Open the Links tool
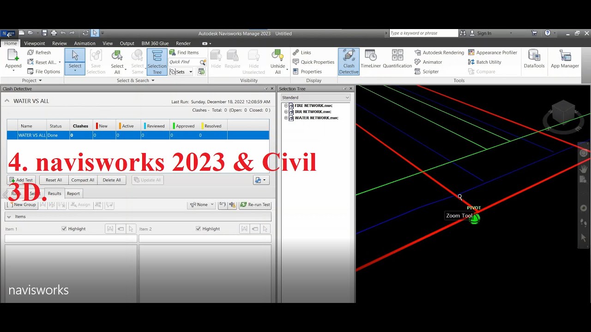Screen dimensions: 591x332 (x=302, y=53)
